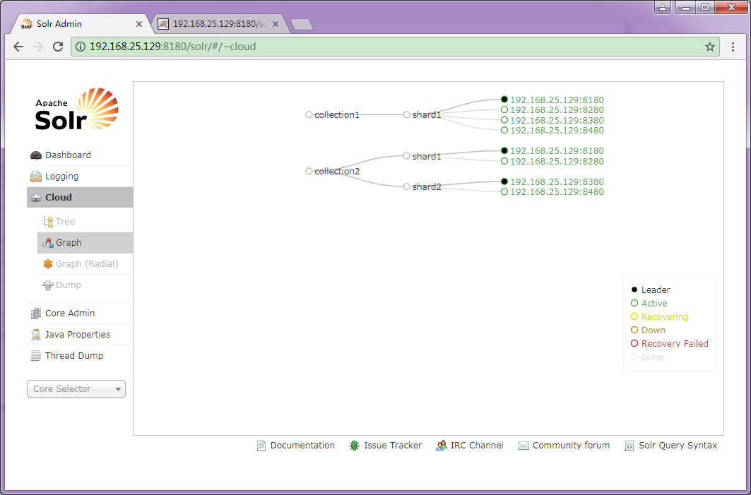Screen dimensions: 751x495
Task: Click the Tree icon
Action: (48, 221)
